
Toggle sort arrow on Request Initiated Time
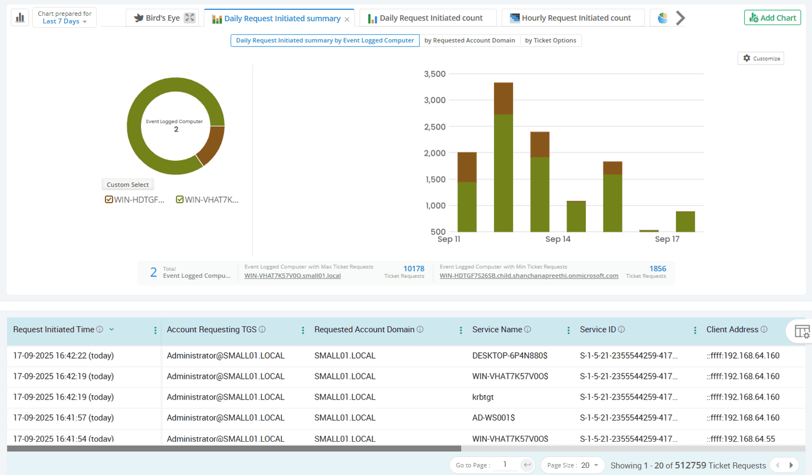[111, 329]
